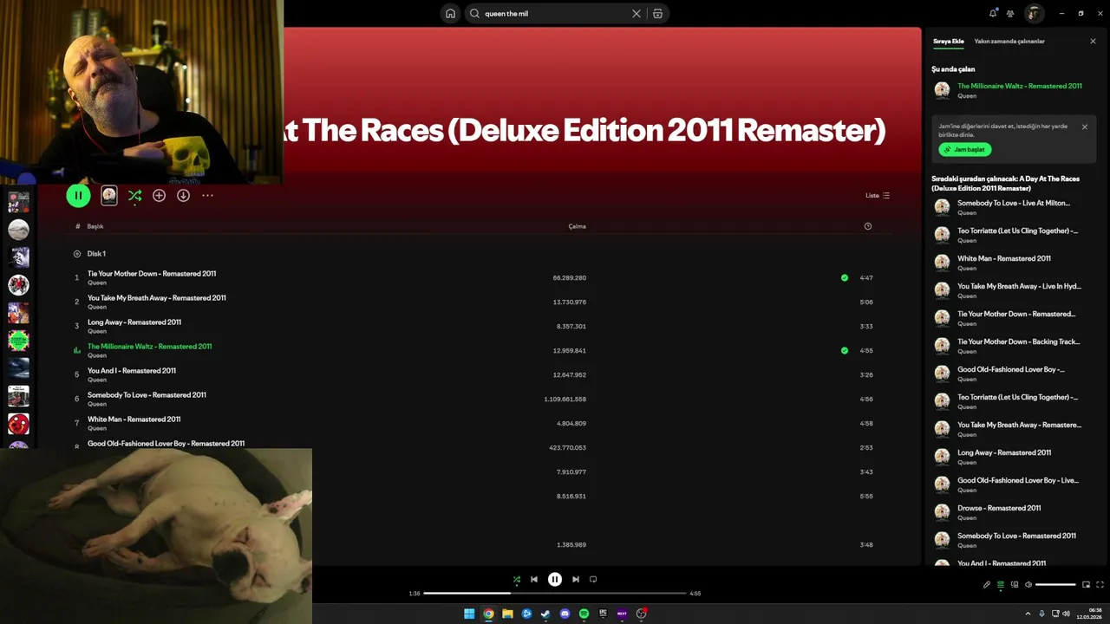Click the Disk 1 disc icon

77,254
